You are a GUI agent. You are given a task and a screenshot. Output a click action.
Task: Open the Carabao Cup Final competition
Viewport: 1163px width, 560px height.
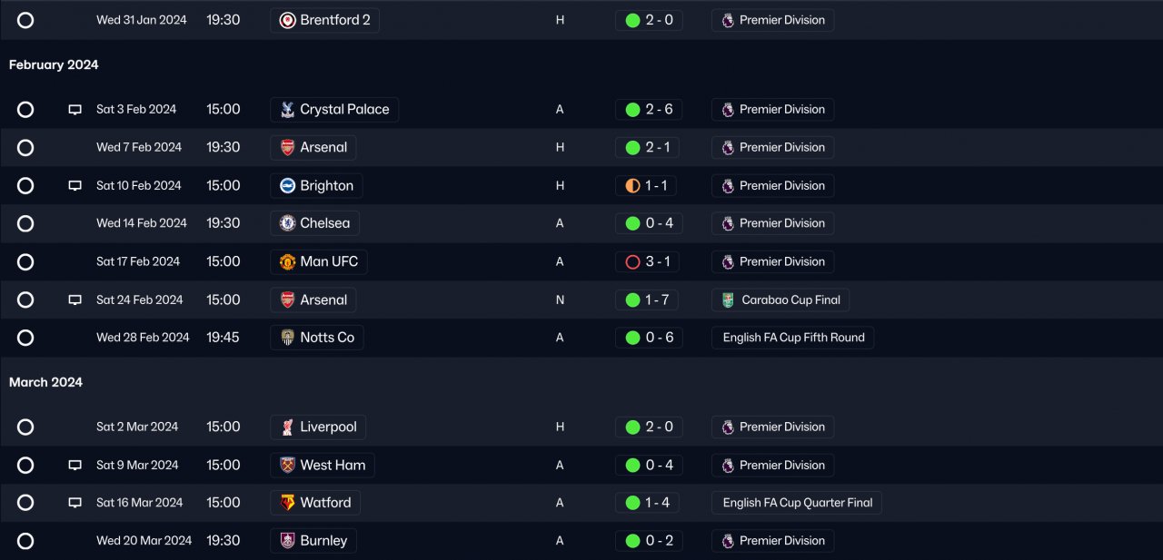pos(790,300)
